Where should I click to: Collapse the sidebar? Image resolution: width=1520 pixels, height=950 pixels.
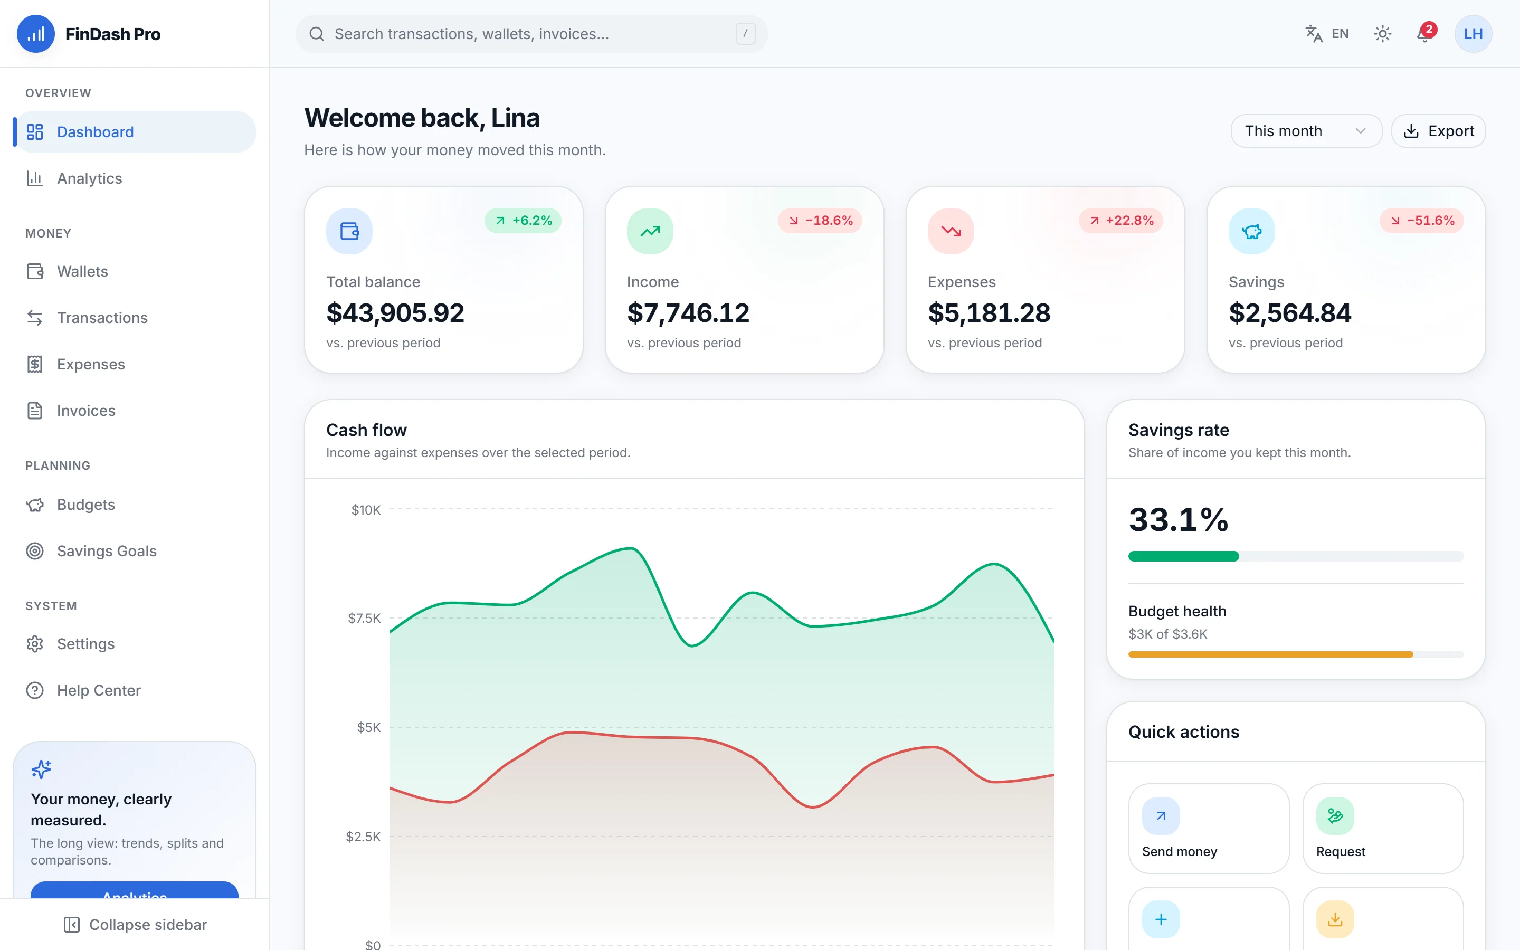click(x=135, y=925)
